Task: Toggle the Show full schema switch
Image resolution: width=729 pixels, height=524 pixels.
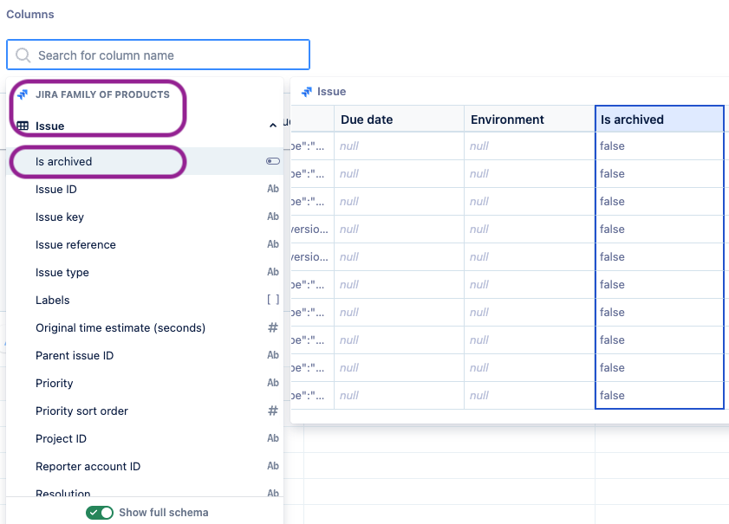Action: coord(100,513)
